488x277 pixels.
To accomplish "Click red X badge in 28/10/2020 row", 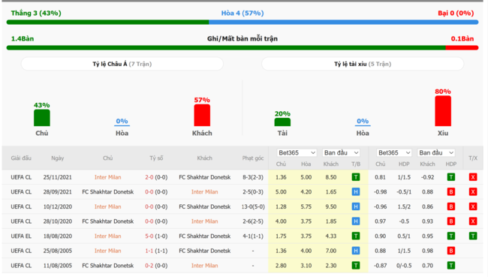I will (x=473, y=221).
